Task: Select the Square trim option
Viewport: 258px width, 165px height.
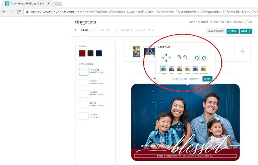Action: [x=83, y=116]
